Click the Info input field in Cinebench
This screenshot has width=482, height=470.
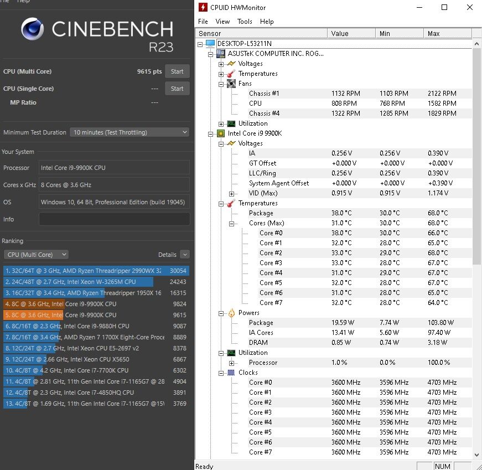click(x=115, y=219)
